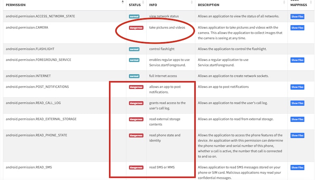Click the normal badge for FLASHLIGHT permission

(x=134, y=49)
